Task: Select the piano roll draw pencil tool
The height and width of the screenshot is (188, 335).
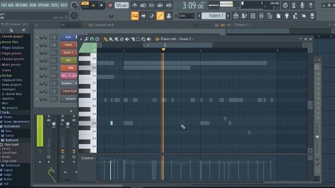Action: [106, 39]
